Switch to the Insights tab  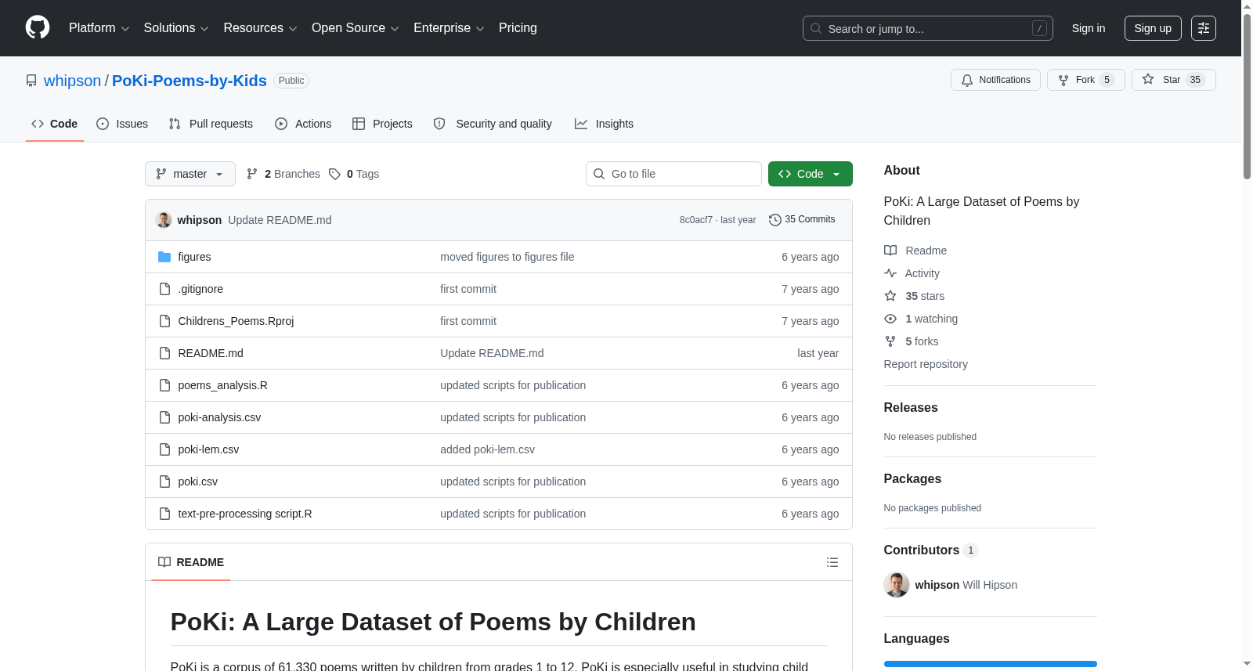(x=604, y=124)
